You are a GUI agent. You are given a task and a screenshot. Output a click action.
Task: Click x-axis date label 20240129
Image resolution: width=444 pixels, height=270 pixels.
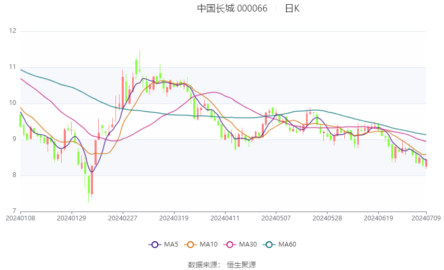point(72,218)
